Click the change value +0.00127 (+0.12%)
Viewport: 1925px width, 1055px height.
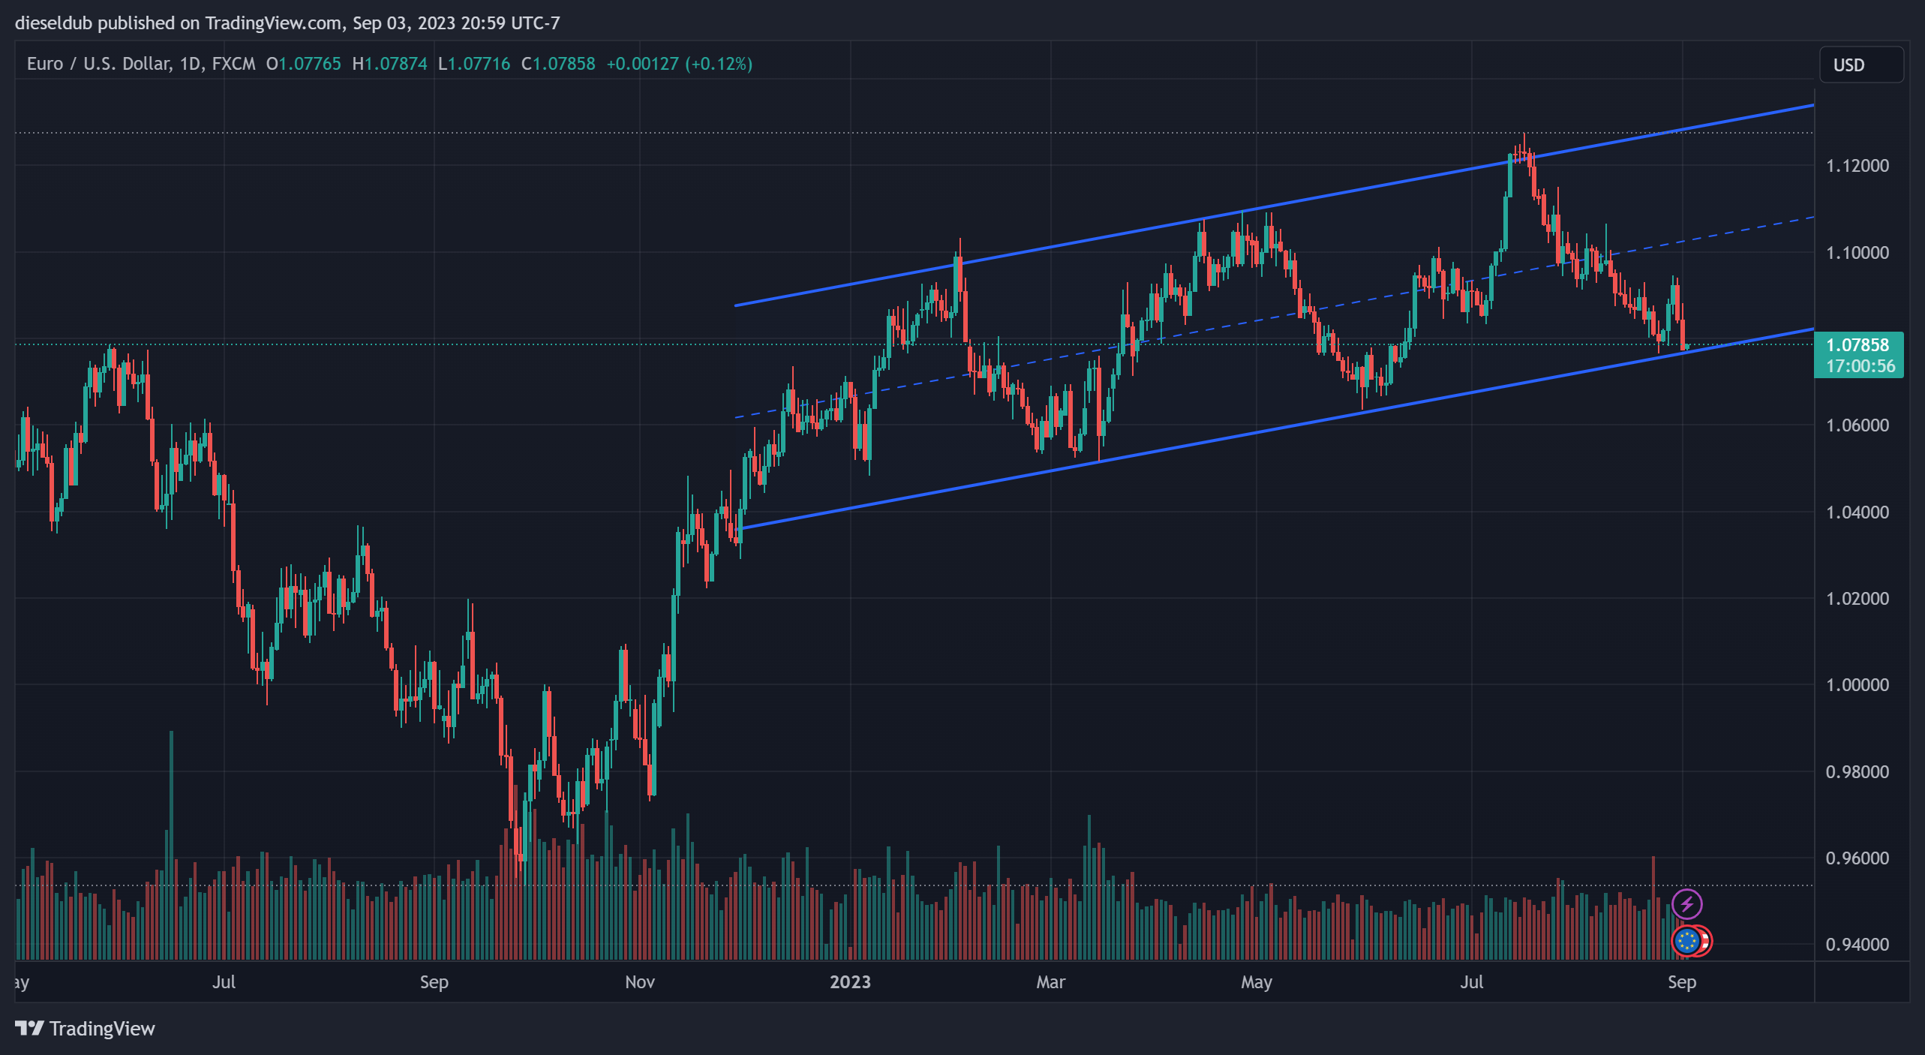[x=680, y=64]
